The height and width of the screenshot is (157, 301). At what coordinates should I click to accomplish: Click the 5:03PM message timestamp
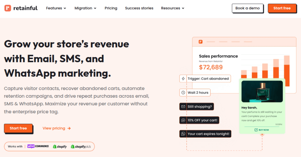pyautogui.click(x=279, y=124)
